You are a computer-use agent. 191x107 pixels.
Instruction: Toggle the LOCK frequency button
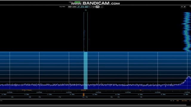click(x=74, y=7)
